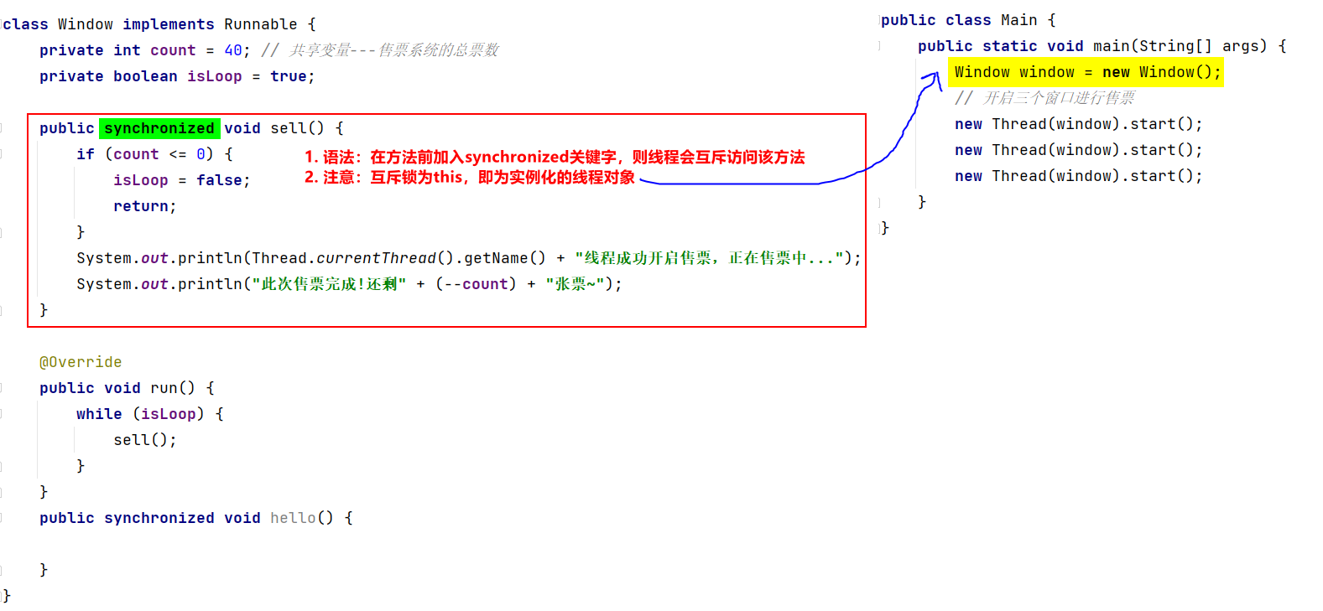
Task: Click yellow-highlighted 'Window window = new Window();' line
Action: (1086, 72)
